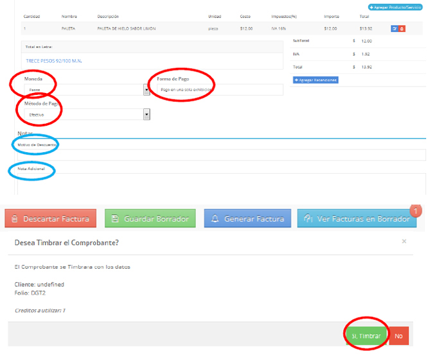Click the pieza unit cell
Viewport: 428px width, 358px height.
(213, 29)
